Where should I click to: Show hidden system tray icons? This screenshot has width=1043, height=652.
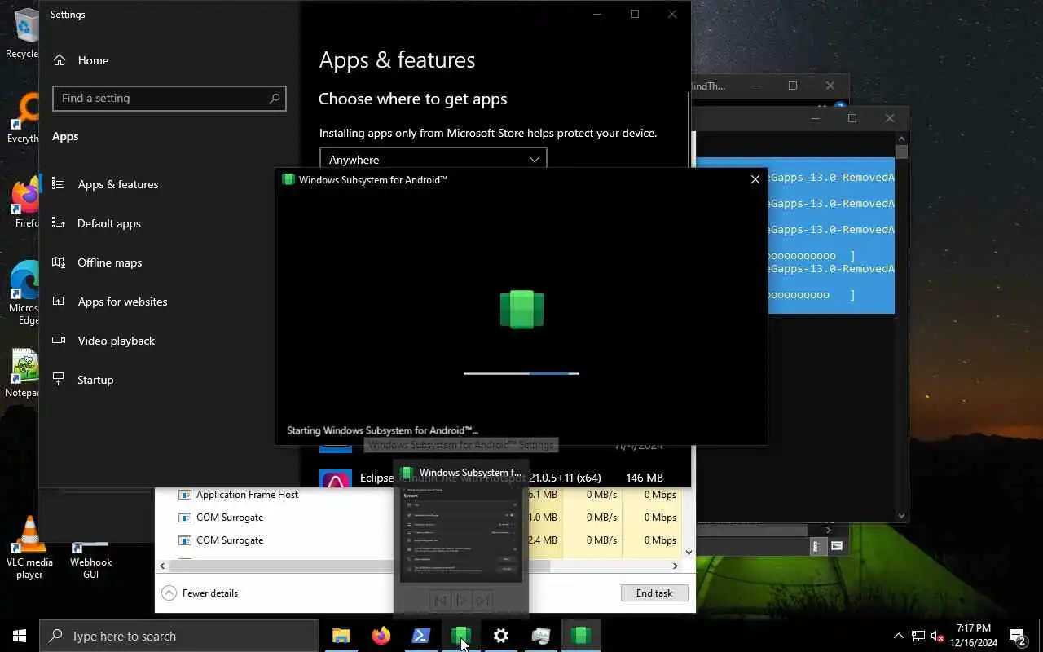coord(898,636)
